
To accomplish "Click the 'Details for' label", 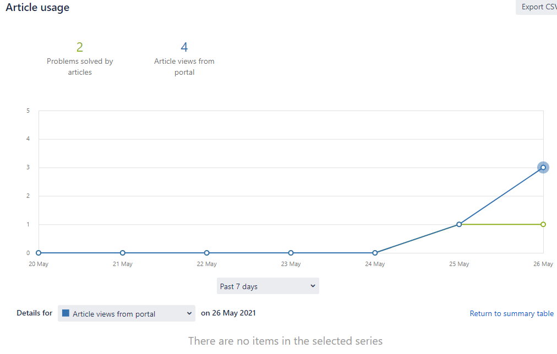I will click(x=35, y=313).
